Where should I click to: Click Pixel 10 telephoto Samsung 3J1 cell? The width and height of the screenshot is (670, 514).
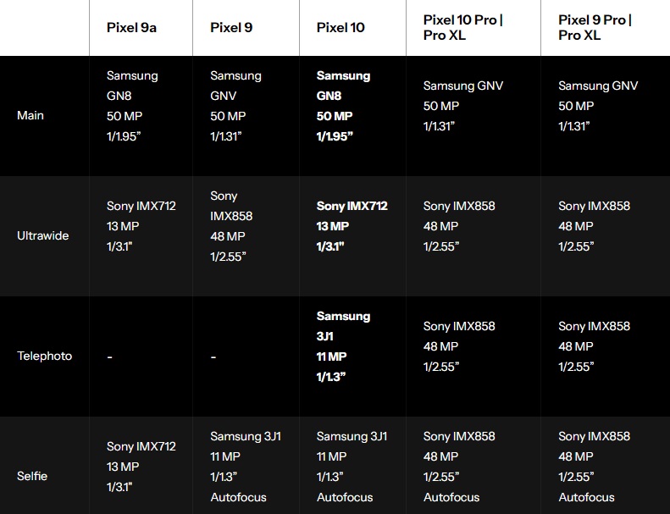(343, 346)
